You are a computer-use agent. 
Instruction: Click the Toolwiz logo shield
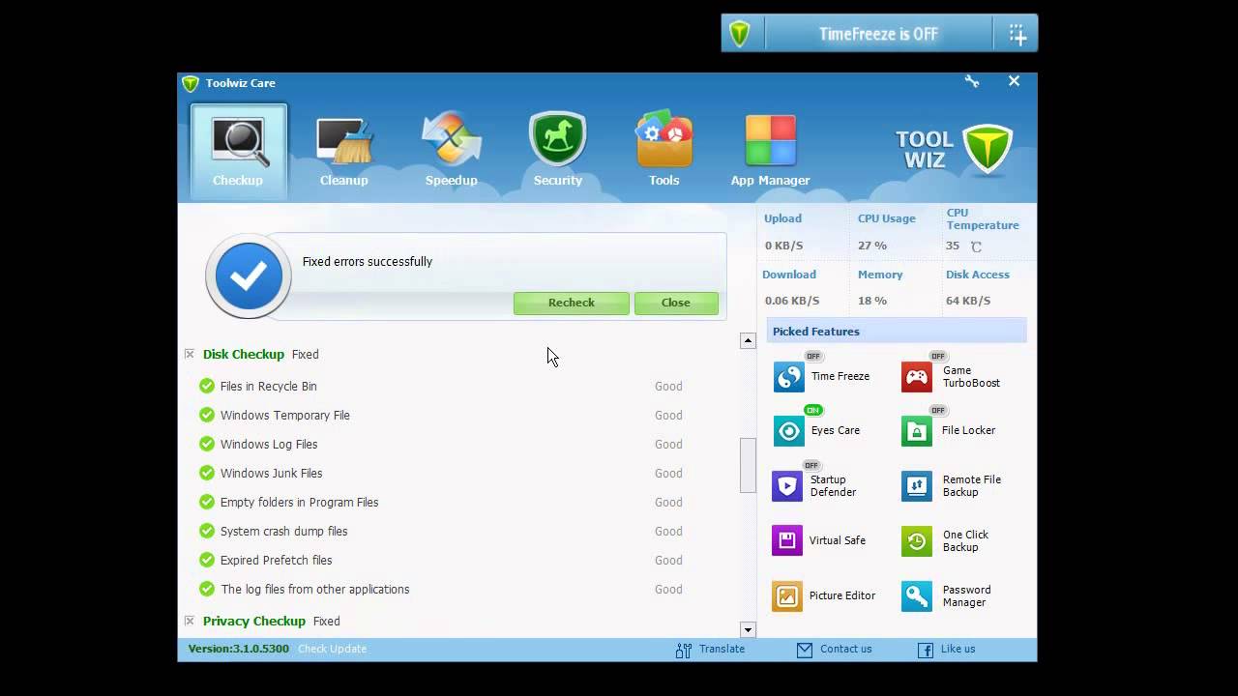click(987, 150)
